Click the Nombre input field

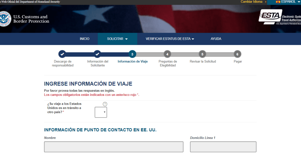click(113, 147)
